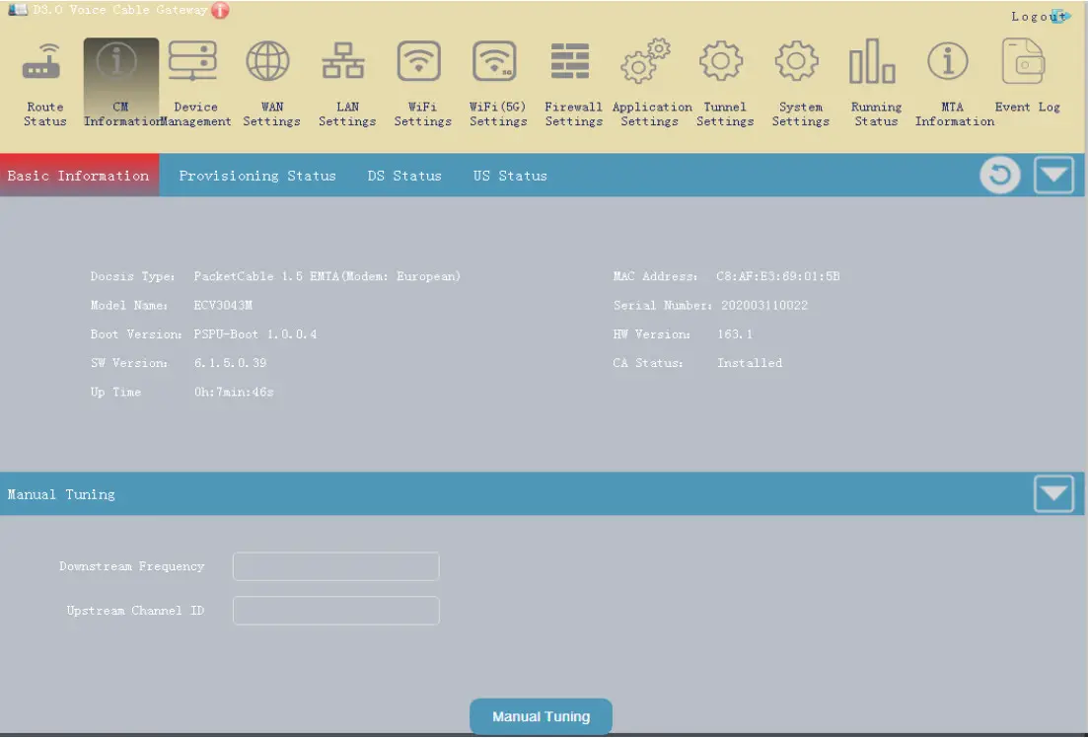
Task: Go to WAN Settings globe icon
Action: click(x=268, y=61)
